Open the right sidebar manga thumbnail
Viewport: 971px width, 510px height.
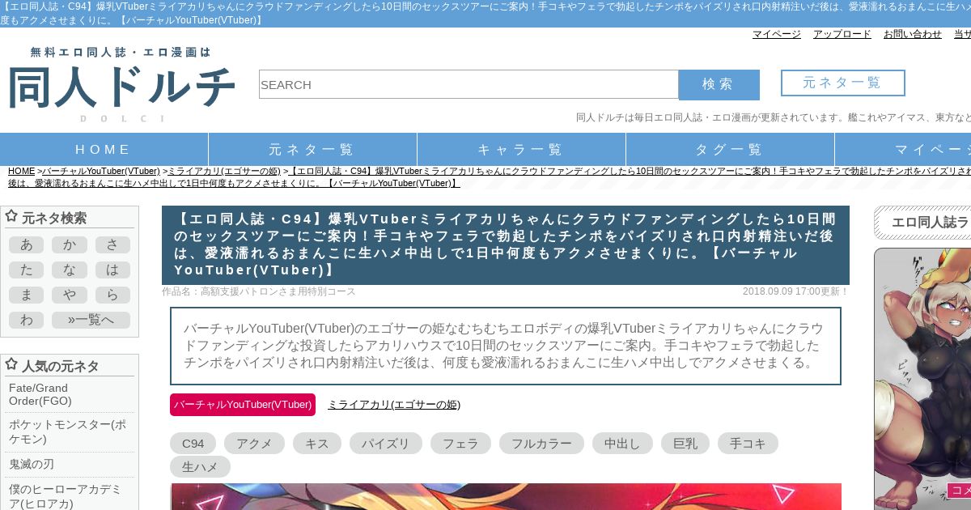(922, 379)
